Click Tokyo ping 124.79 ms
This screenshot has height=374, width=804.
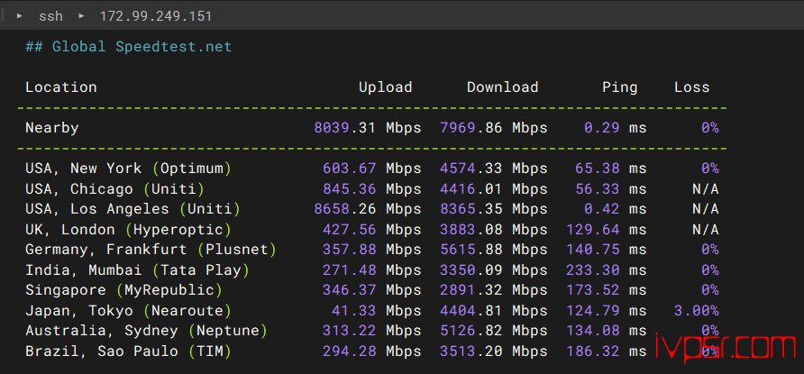607,311
